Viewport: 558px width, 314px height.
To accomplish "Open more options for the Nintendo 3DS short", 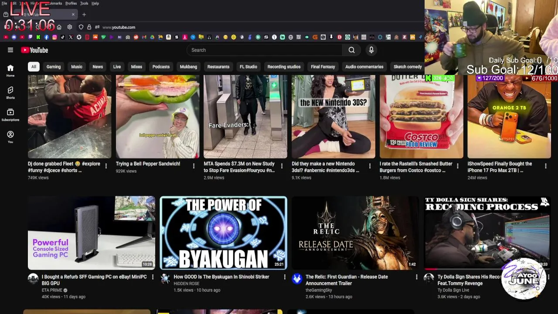I will [370, 166].
